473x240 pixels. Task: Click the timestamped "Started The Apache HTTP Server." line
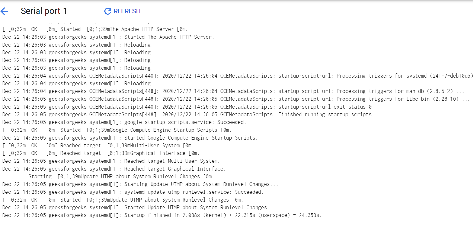click(x=108, y=37)
